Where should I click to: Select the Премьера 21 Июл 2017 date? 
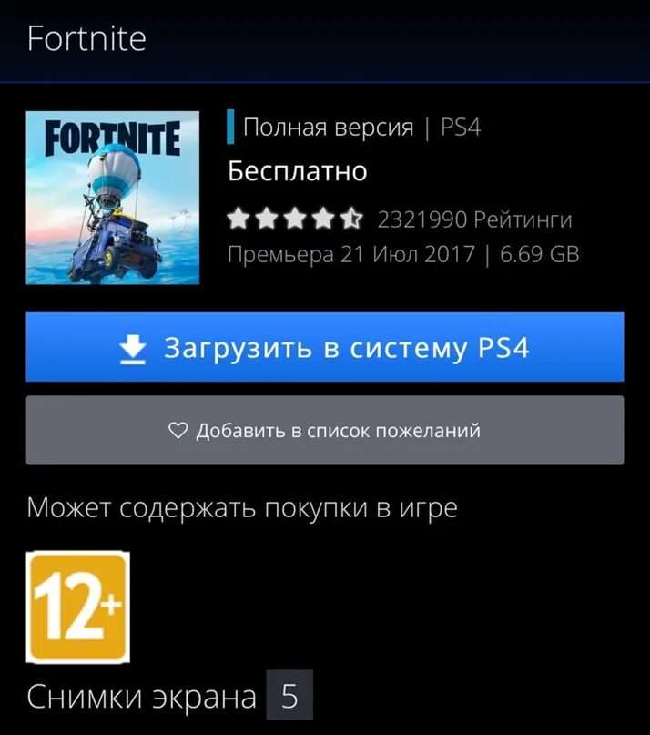pyautogui.click(x=351, y=254)
